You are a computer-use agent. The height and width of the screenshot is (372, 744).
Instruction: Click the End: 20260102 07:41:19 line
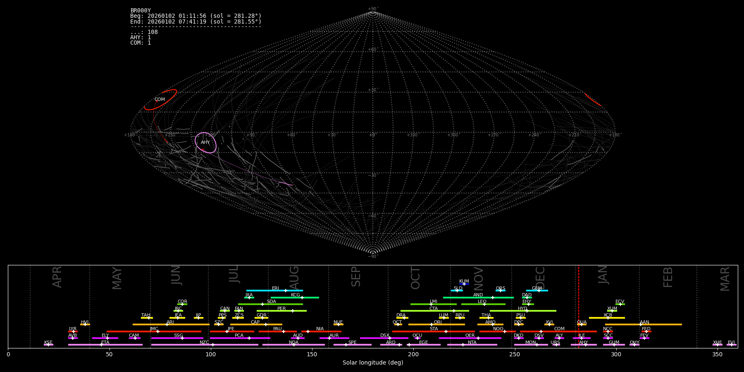pyautogui.click(x=196, y=21)
